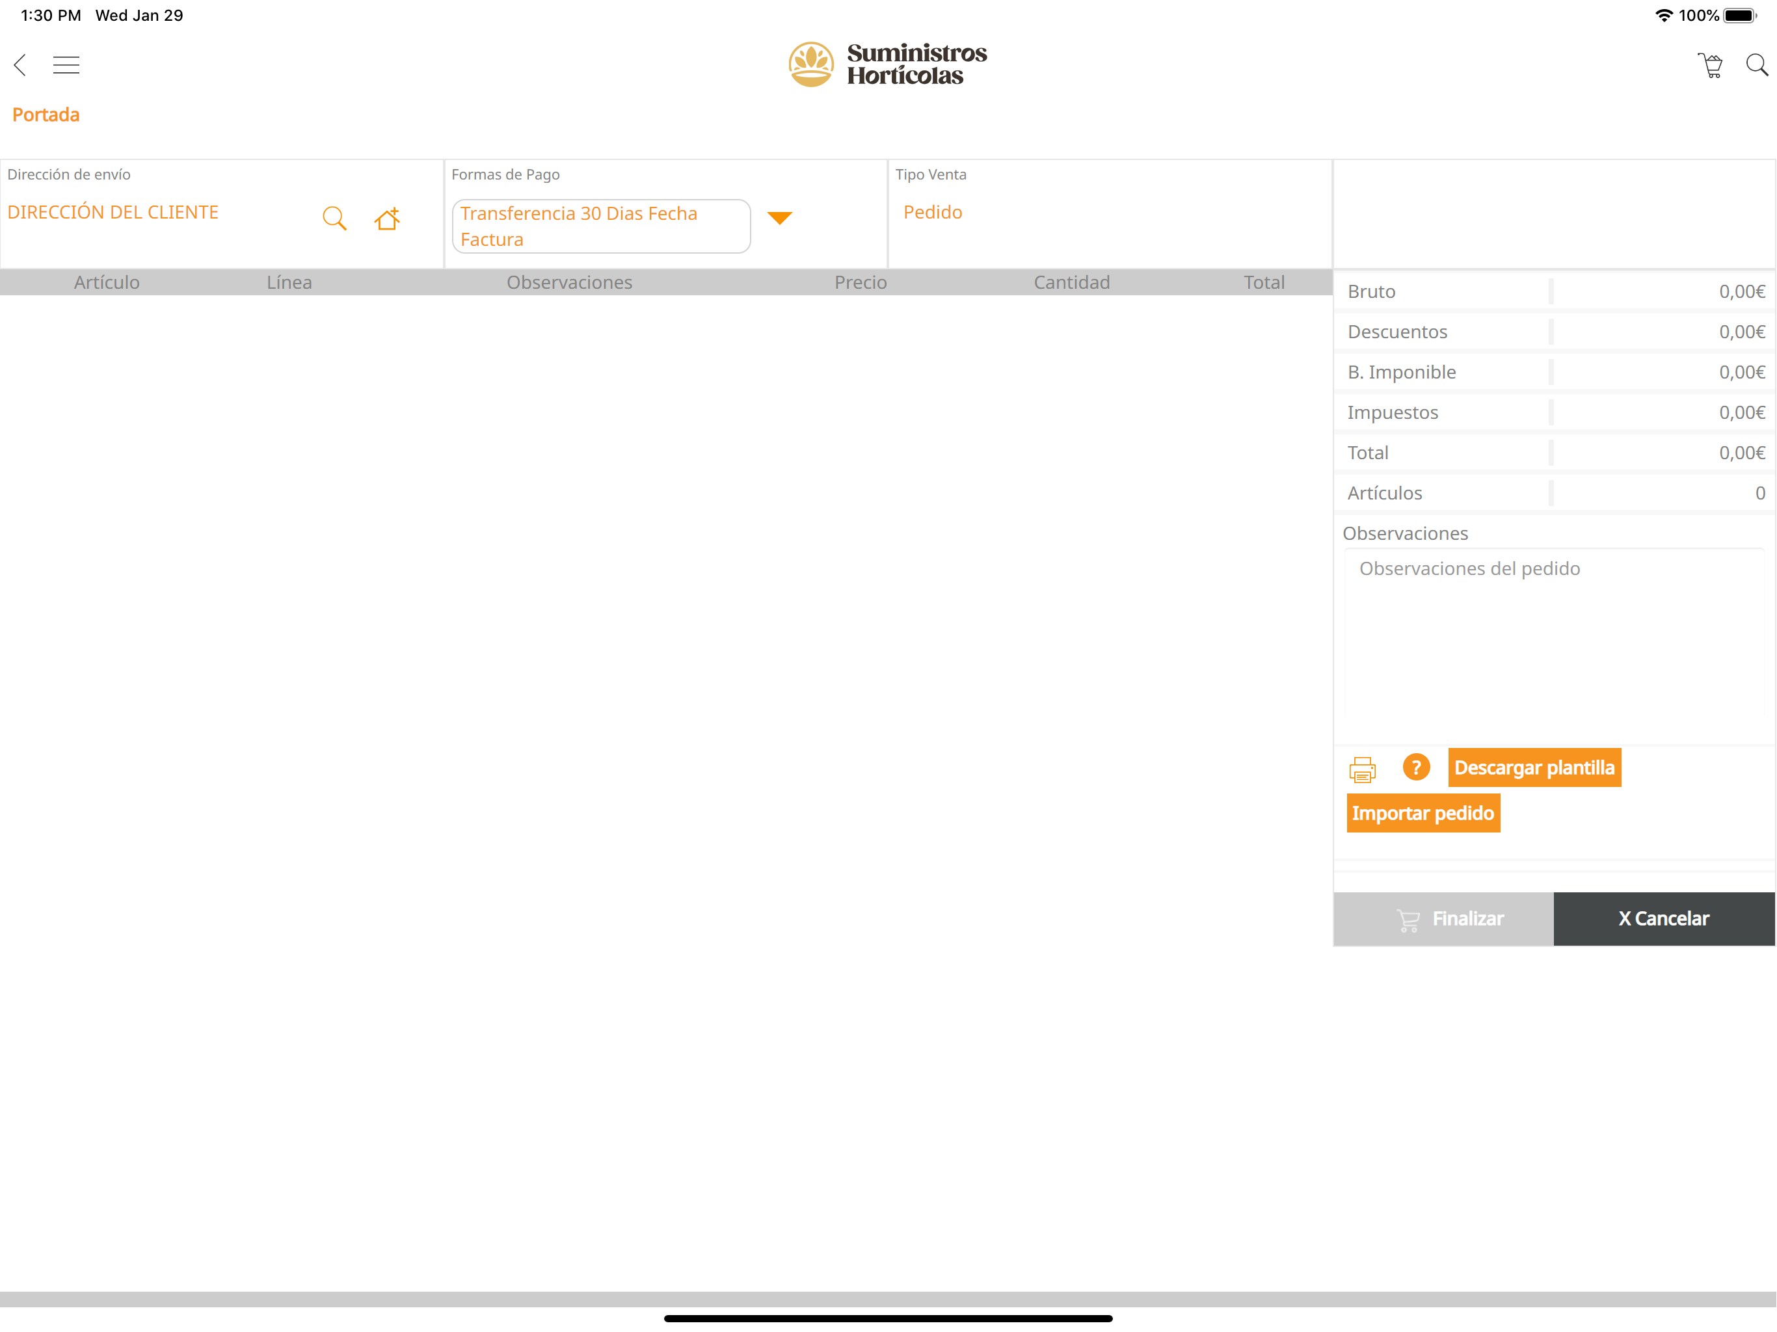Expand Formas de Pago dropdown arrow
The width and height of the screenshot is (1777, 1332).
(x=779, y=218)
